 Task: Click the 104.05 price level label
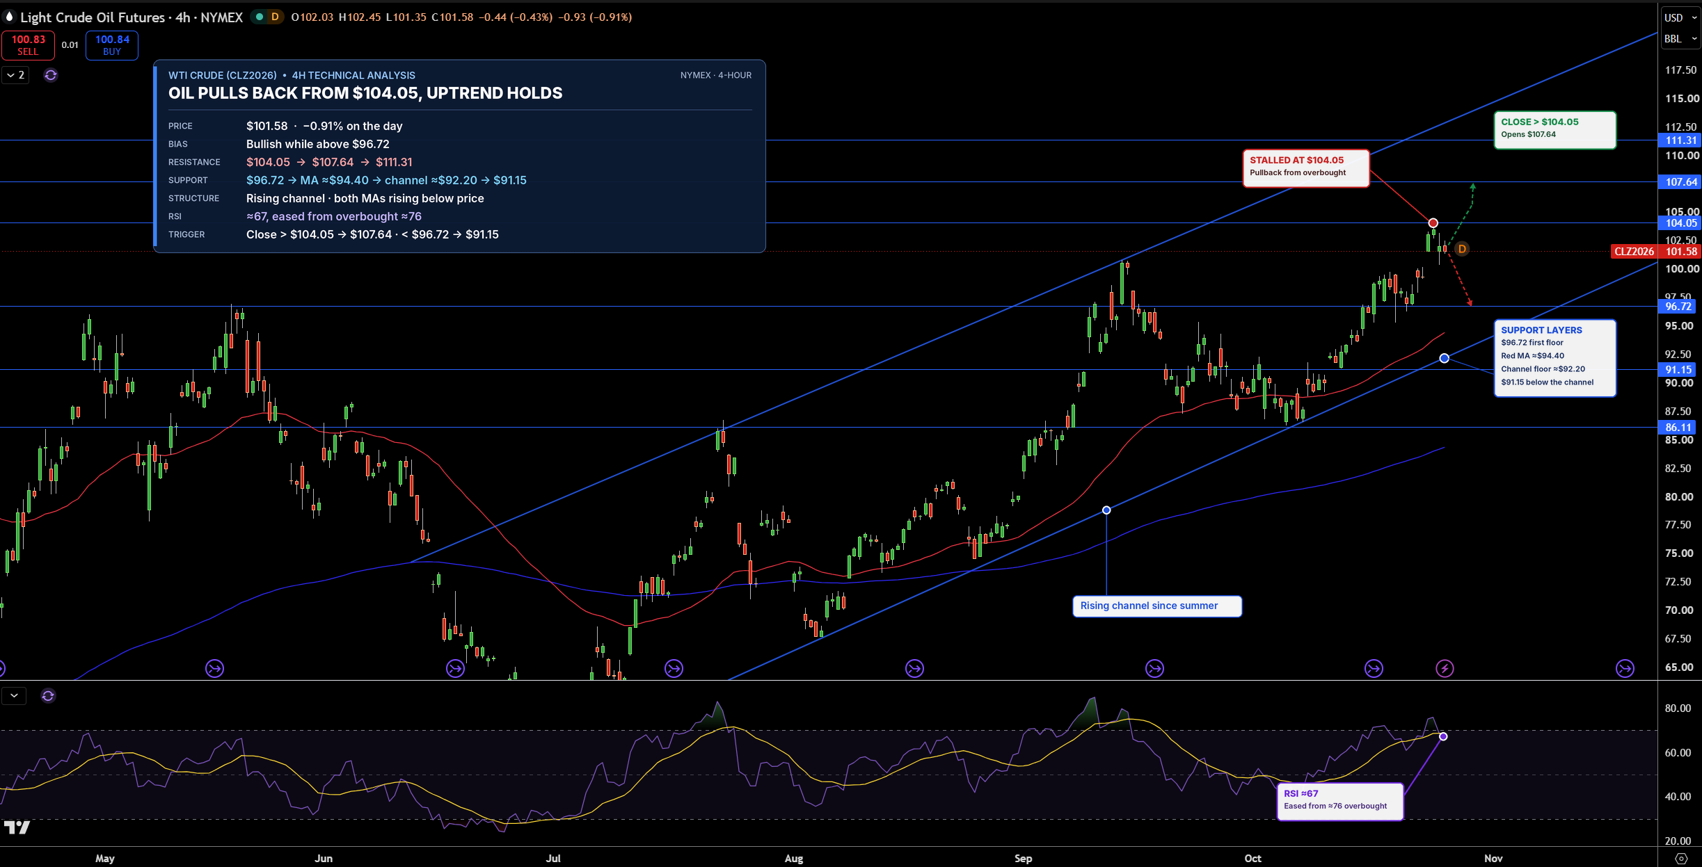pos(1680,223)
